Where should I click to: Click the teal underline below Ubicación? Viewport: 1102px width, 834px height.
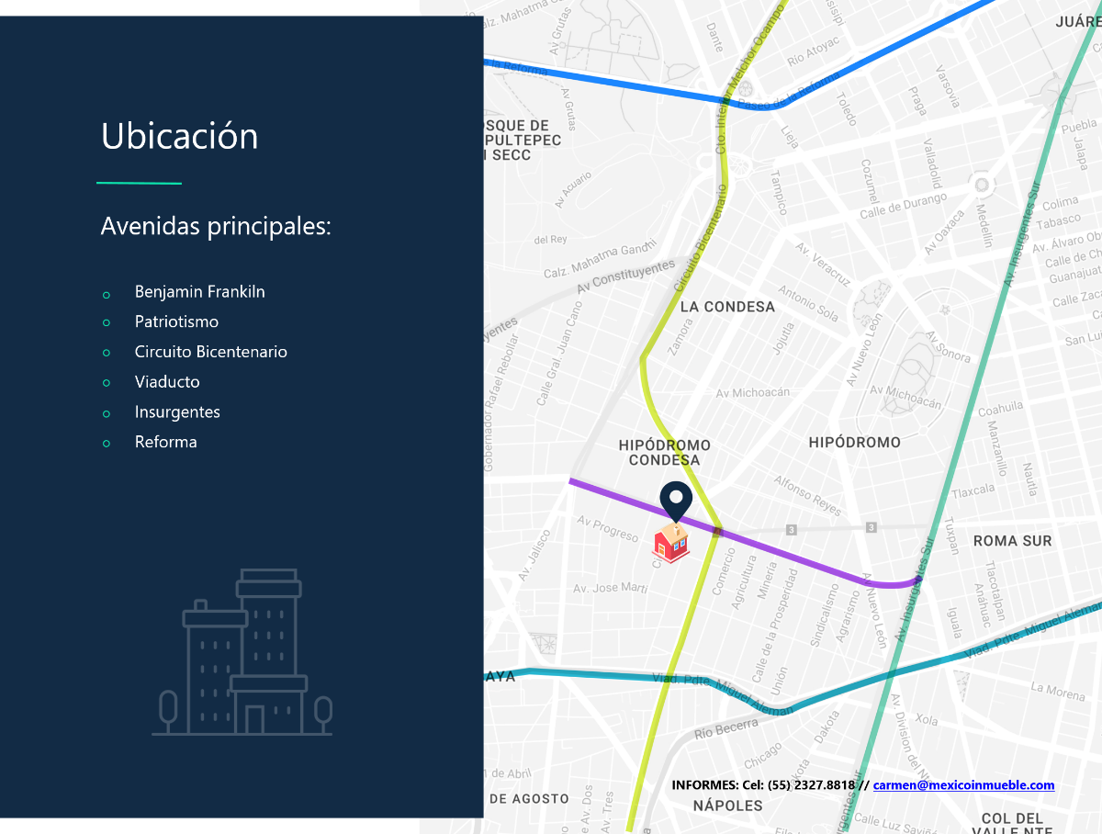point(139,182)
